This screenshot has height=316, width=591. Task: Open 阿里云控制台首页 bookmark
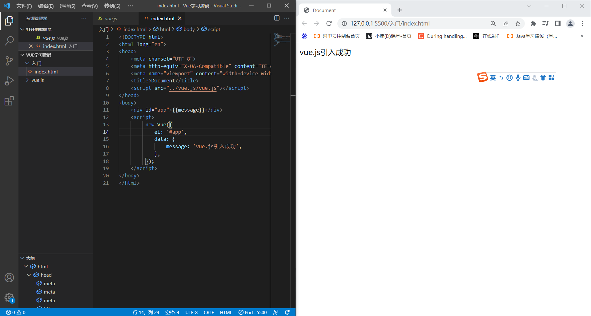336,36
